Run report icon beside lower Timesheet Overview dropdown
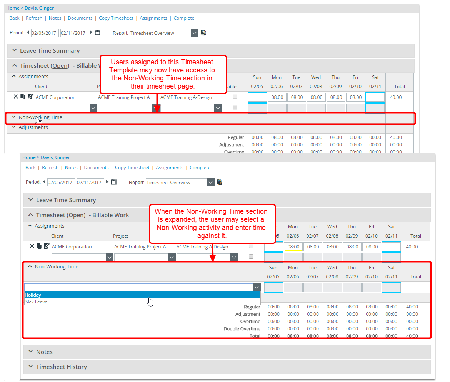450x382 pixels. point(220,182)
